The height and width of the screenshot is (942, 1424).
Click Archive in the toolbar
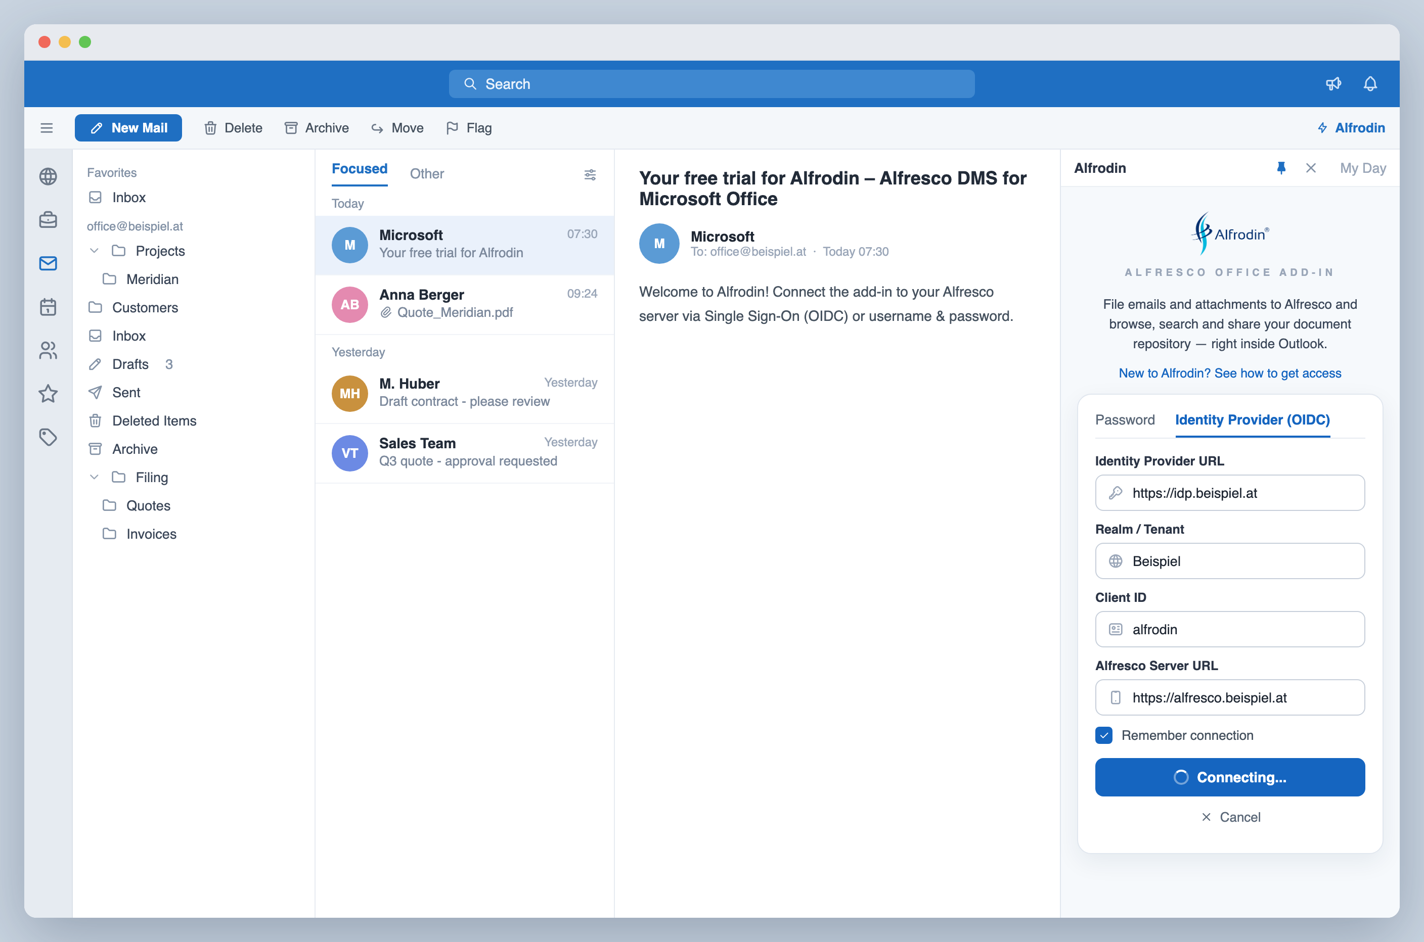(x=317, y=128)
